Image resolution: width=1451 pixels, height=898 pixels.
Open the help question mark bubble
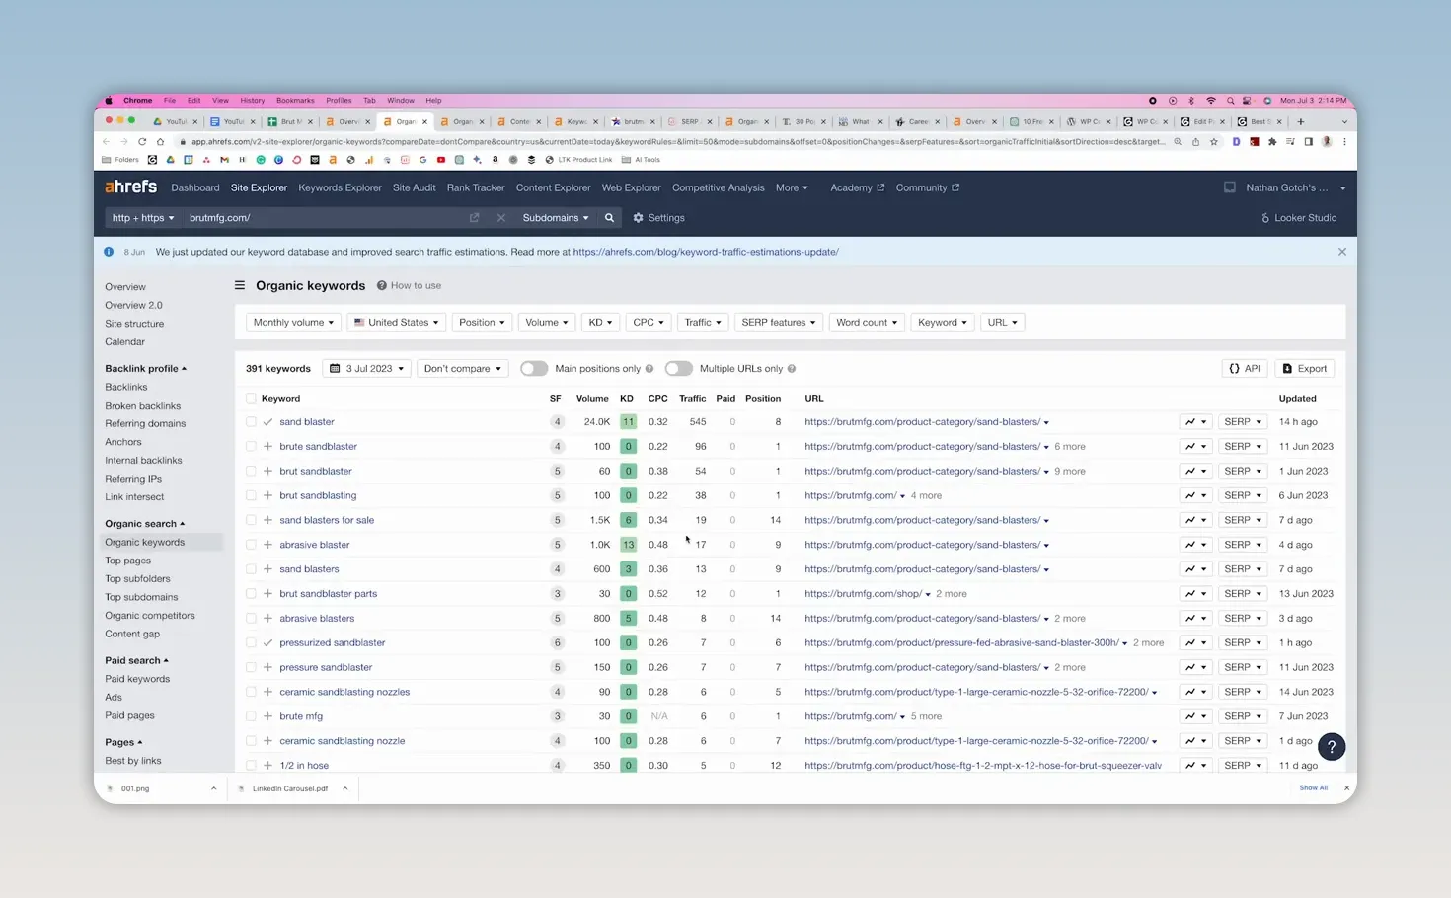click(1331, 747)
